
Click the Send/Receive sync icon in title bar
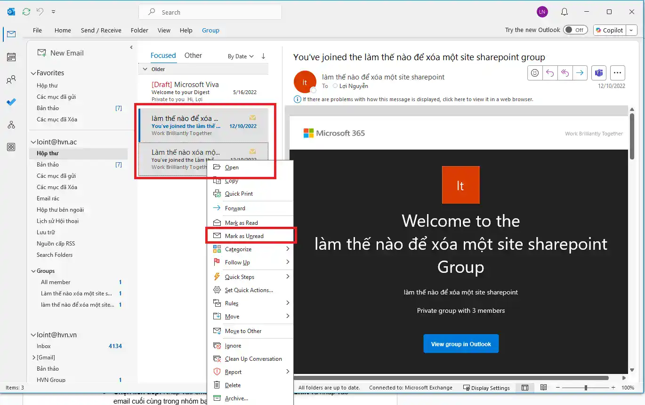[26, 12]
